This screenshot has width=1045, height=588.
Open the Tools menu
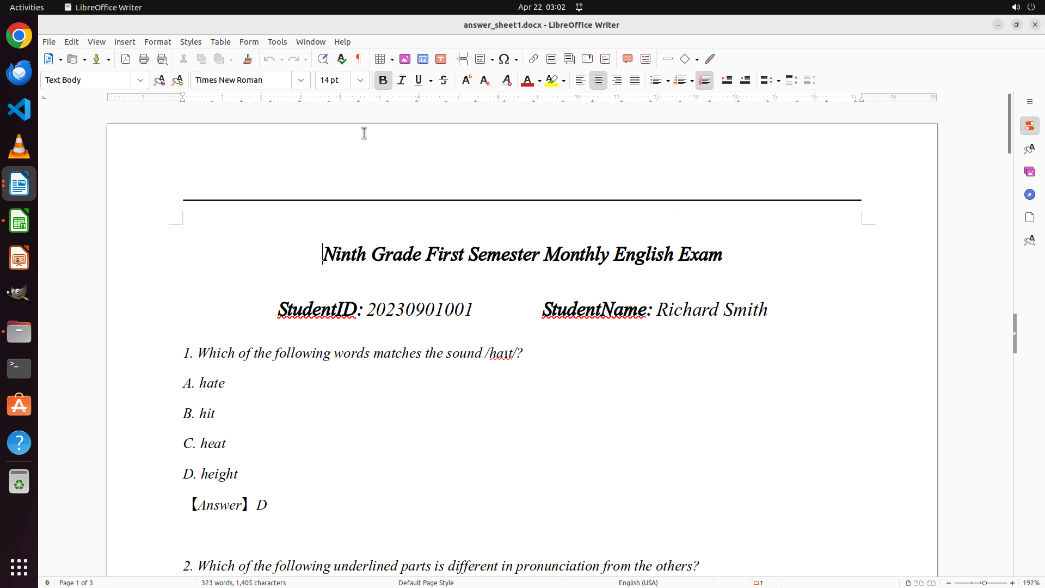[x=277, y=42]
